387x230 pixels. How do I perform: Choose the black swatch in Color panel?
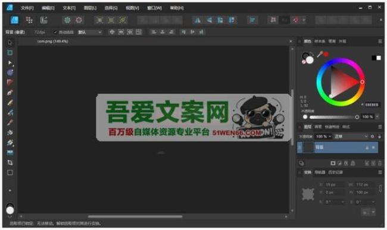coord(374,58)
